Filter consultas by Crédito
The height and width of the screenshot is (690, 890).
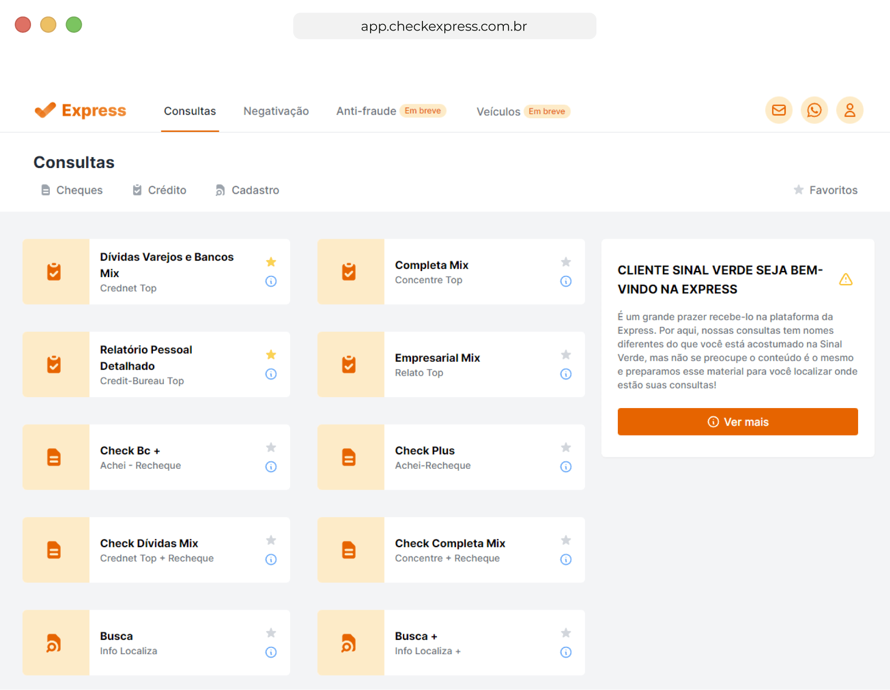tap(159, 190)
